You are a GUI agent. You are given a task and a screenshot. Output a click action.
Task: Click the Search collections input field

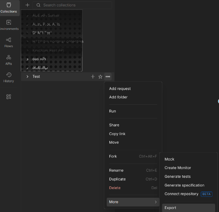[x=72, y=5]
